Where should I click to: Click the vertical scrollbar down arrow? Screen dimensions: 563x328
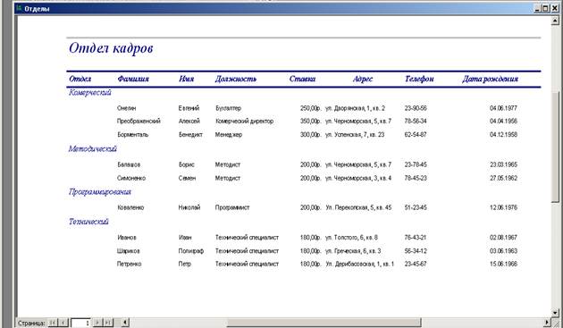(x=555, y=313)
